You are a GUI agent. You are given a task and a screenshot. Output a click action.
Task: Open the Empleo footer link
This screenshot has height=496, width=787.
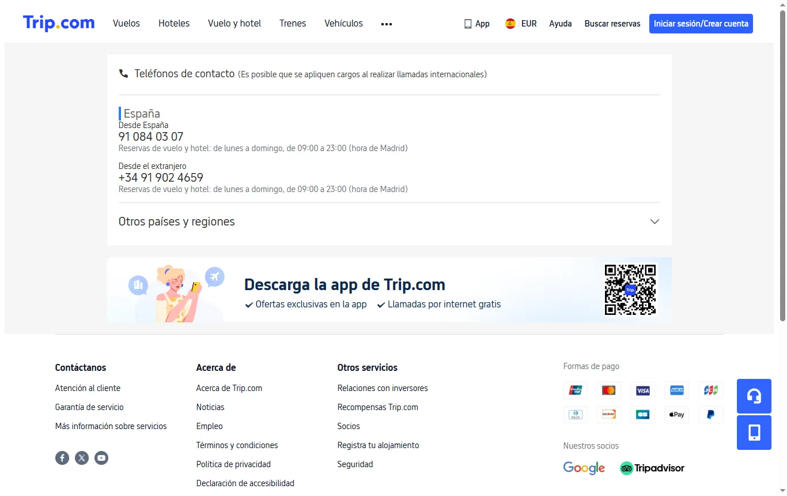209,426
